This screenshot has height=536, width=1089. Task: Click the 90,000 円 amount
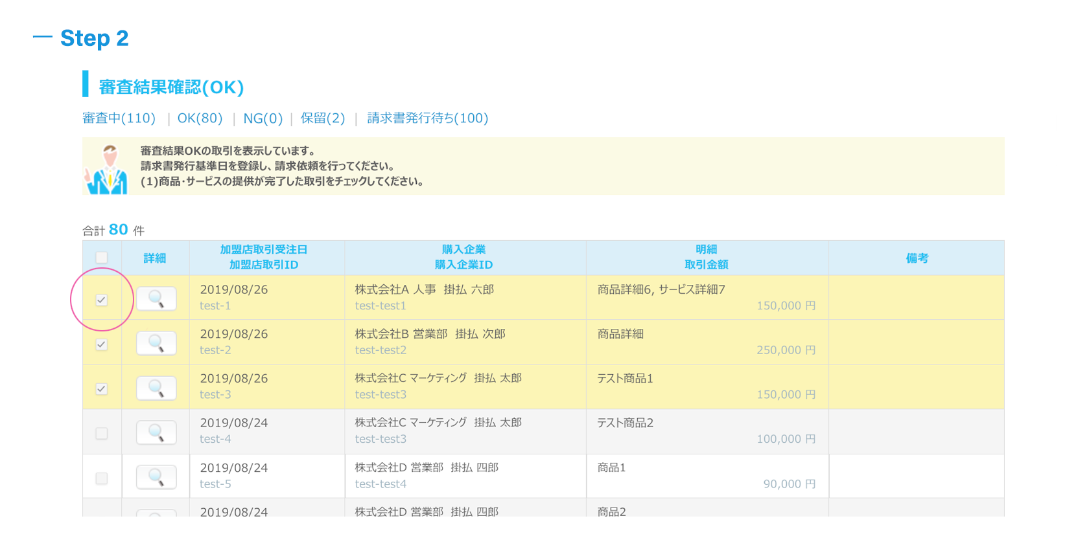pyautogui.click(x=790, y=484)
